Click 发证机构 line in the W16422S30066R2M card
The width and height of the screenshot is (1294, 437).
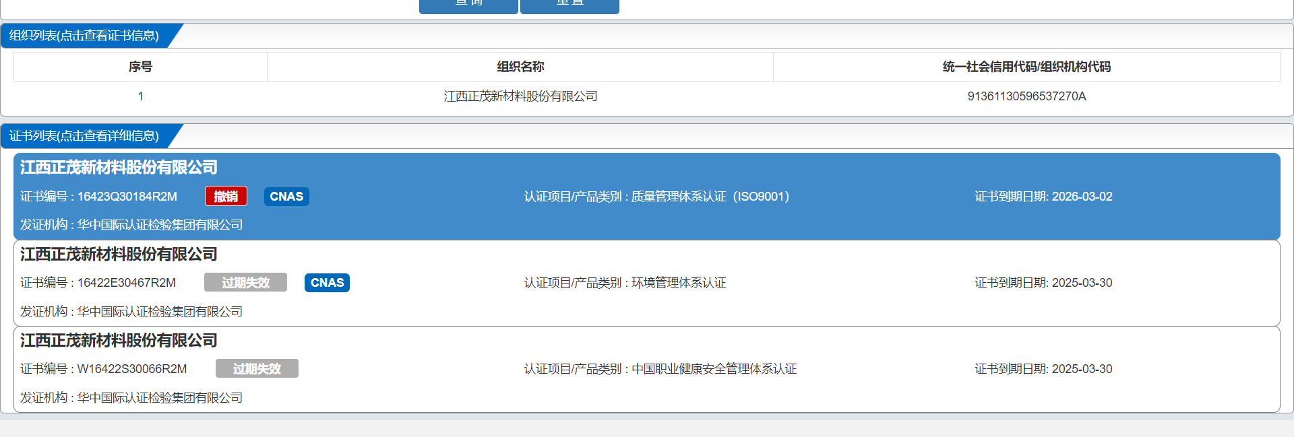click(131, 398)
